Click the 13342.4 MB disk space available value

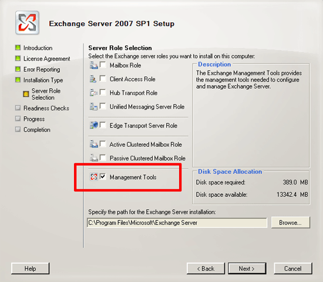point(292,194)
